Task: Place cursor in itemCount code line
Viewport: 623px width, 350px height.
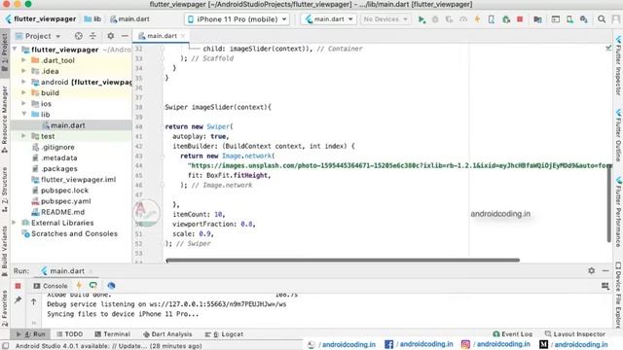Action: 199,214
